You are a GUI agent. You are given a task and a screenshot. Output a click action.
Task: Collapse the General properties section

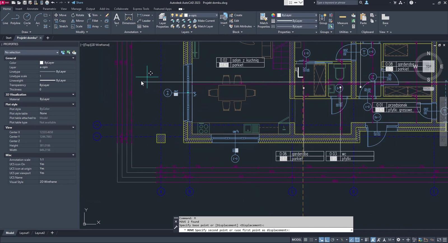tap(73, 58)
